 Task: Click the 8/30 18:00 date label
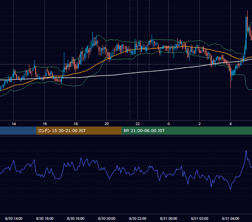pyautogui.click(x=76, y=218)
